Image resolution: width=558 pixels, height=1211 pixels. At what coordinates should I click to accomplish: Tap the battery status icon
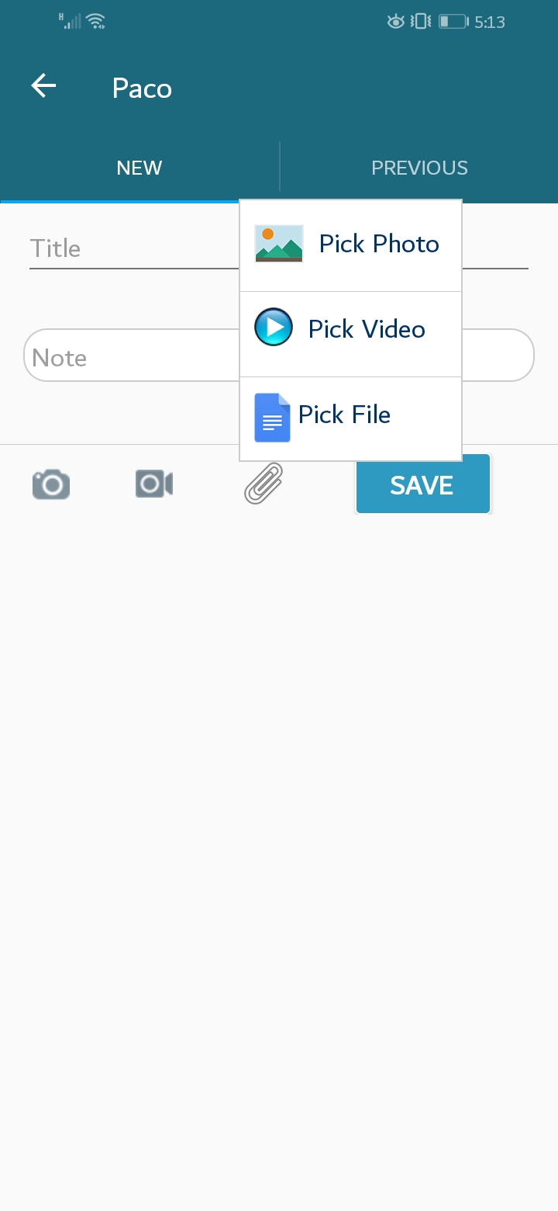(453, 22)
